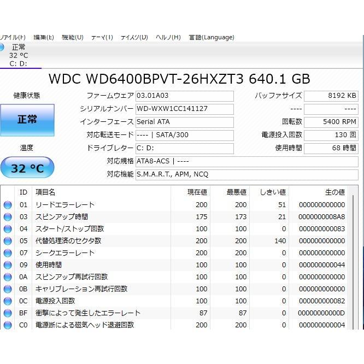Click status icon for BF 衝撃 row
The width and height of the screenshot is (364, 364).
click(x=8, y=313)
